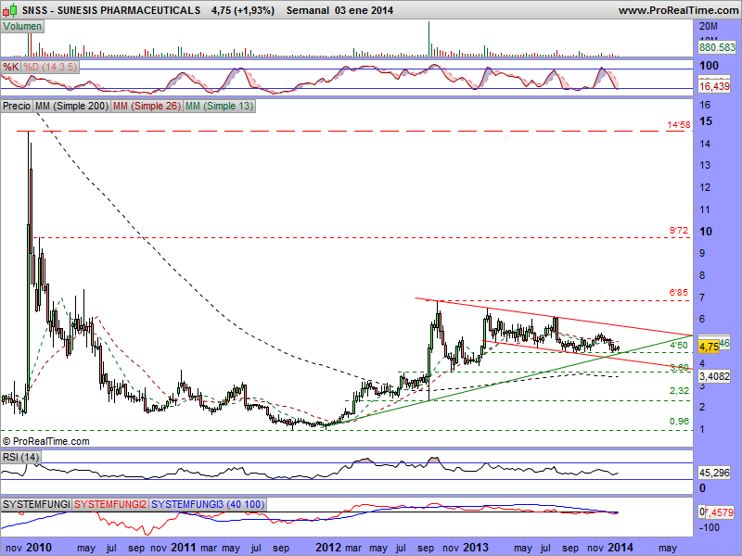Viewport: 742px width, 556px height.
Task: Click the %K stochastic label
Action: pos(10,67)
